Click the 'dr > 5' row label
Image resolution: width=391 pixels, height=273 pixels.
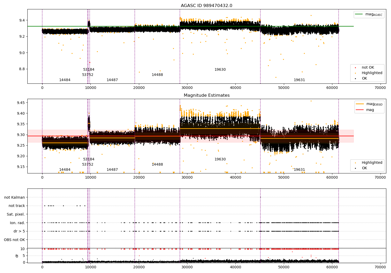pyautogui.click(x=19, y=231)
